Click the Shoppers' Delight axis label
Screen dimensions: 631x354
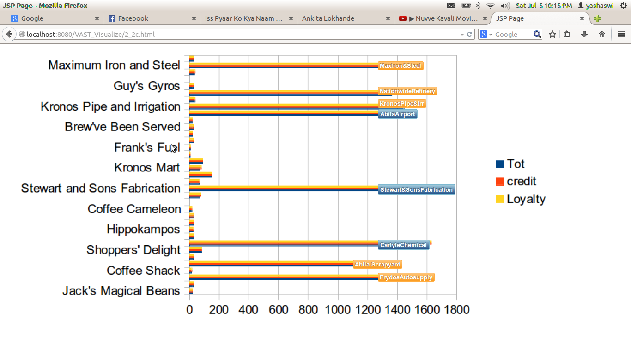tap(133, 250)
